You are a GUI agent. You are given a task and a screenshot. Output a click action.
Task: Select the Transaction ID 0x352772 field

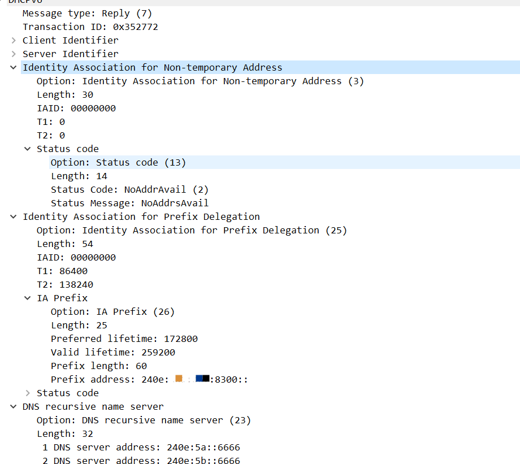90,27
